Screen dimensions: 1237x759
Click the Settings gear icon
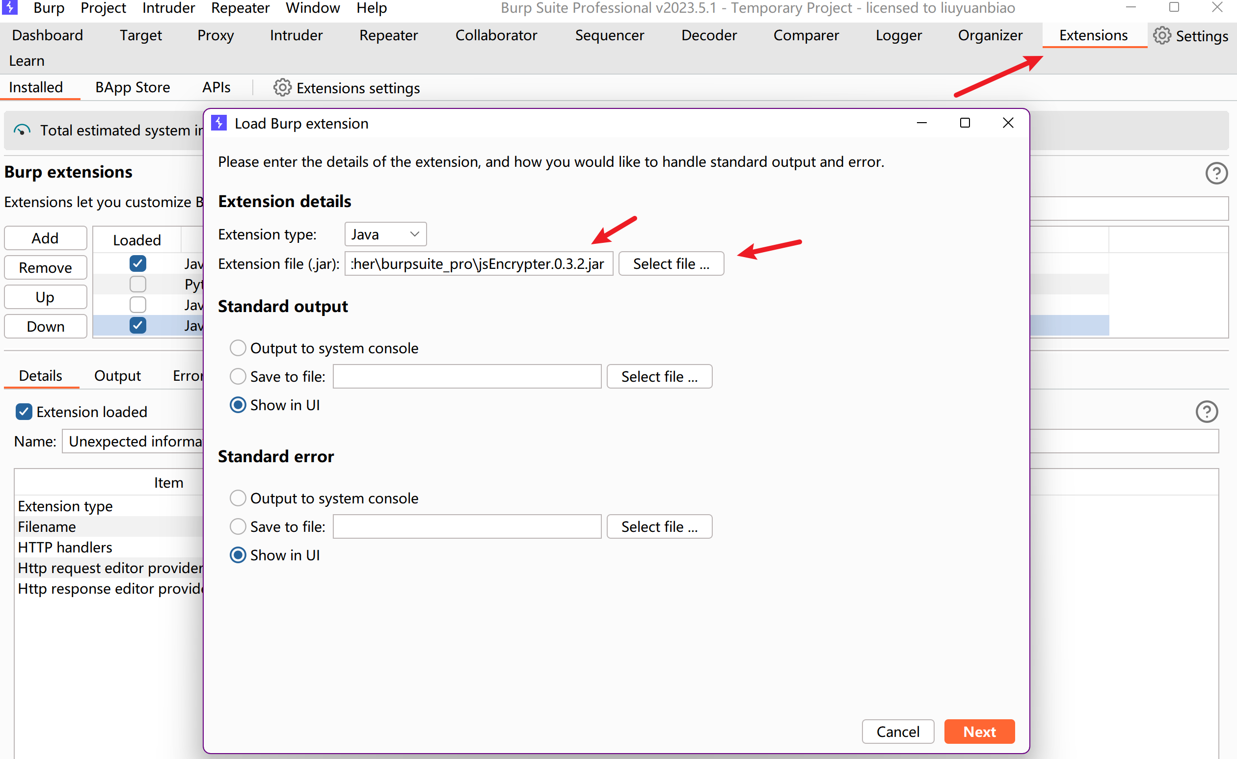1162,35
